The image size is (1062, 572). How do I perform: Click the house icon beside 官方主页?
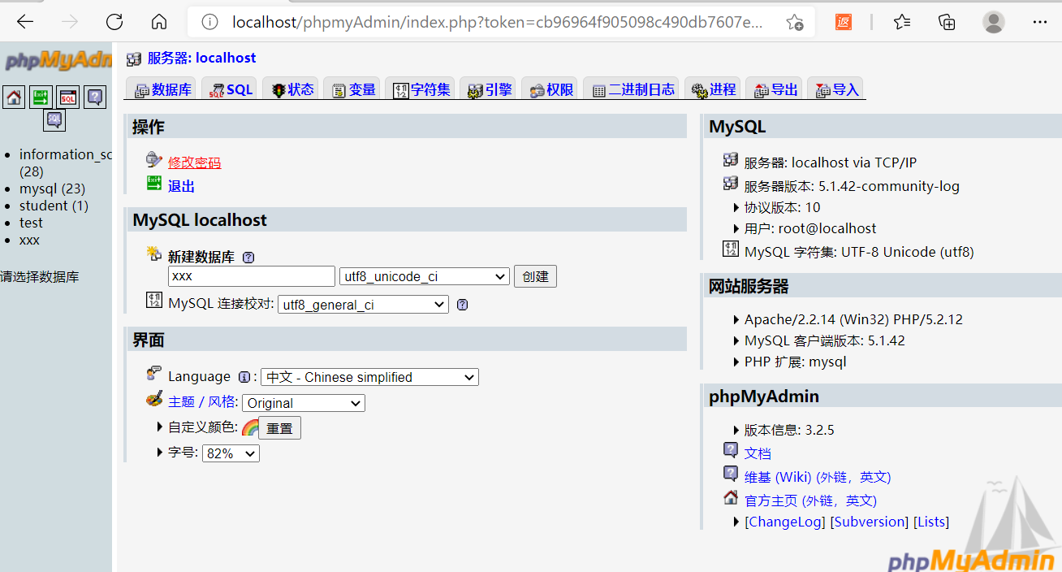(x=731, y=497)
